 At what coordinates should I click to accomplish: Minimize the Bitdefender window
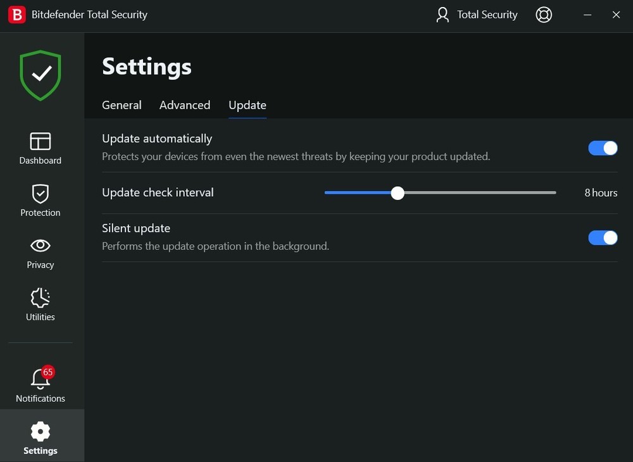click(587, 15)
